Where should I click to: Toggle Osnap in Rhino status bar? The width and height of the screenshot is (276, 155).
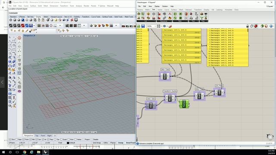point(121,143)
